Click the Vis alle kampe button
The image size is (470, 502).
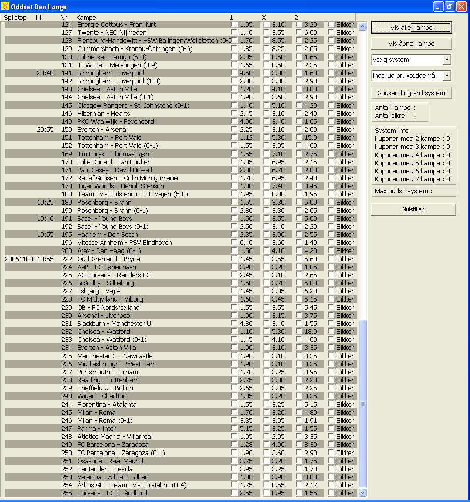[x=412, y=28]
